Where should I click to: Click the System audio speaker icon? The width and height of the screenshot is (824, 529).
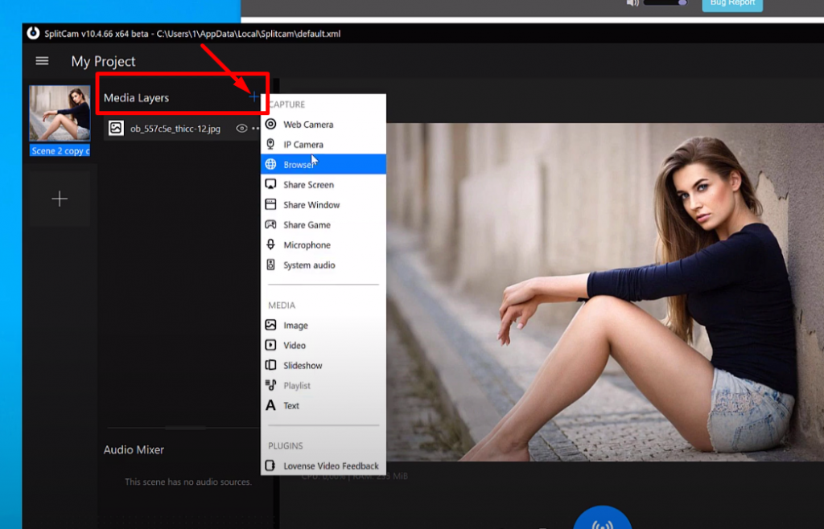270,264
